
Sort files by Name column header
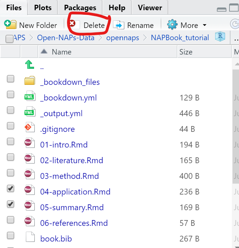coord(61,52)
